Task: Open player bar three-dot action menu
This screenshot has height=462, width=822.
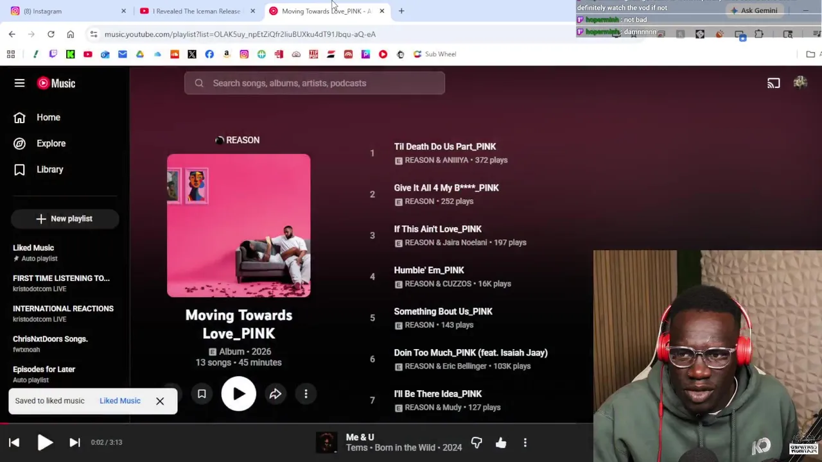Action: (x=525, y=443)
